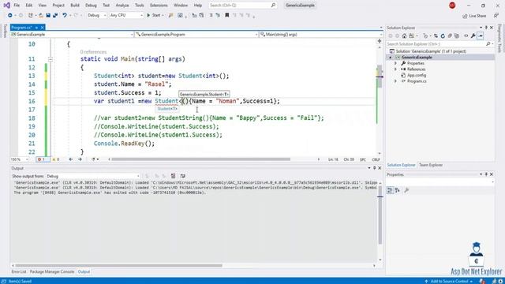
Task: Click the Save file icon in toolbar
Action: tap(48, 15)
